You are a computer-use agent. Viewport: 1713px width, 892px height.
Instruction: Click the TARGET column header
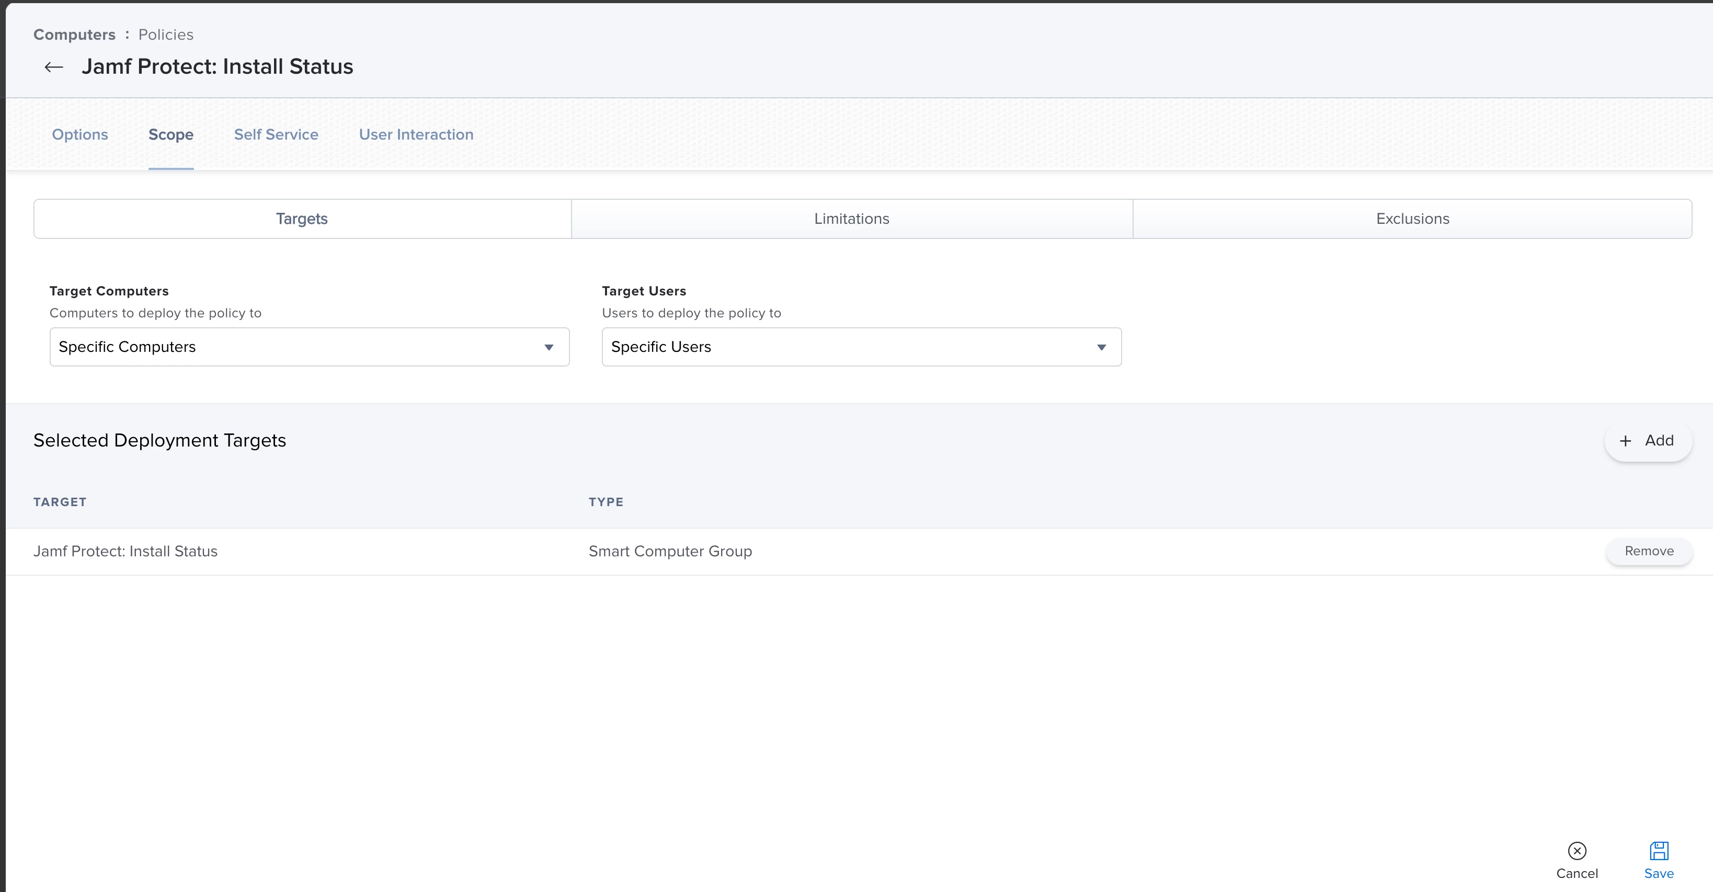pos(60,502)
